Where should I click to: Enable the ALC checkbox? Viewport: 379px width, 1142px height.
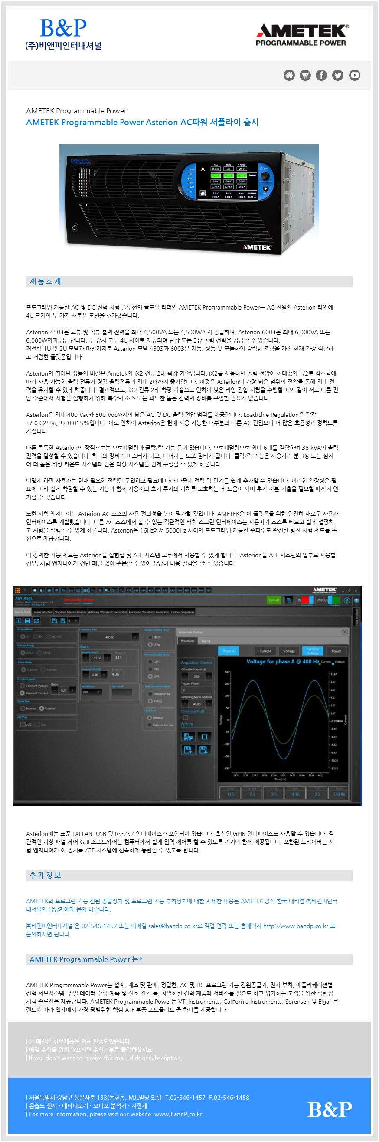[23, 725]
